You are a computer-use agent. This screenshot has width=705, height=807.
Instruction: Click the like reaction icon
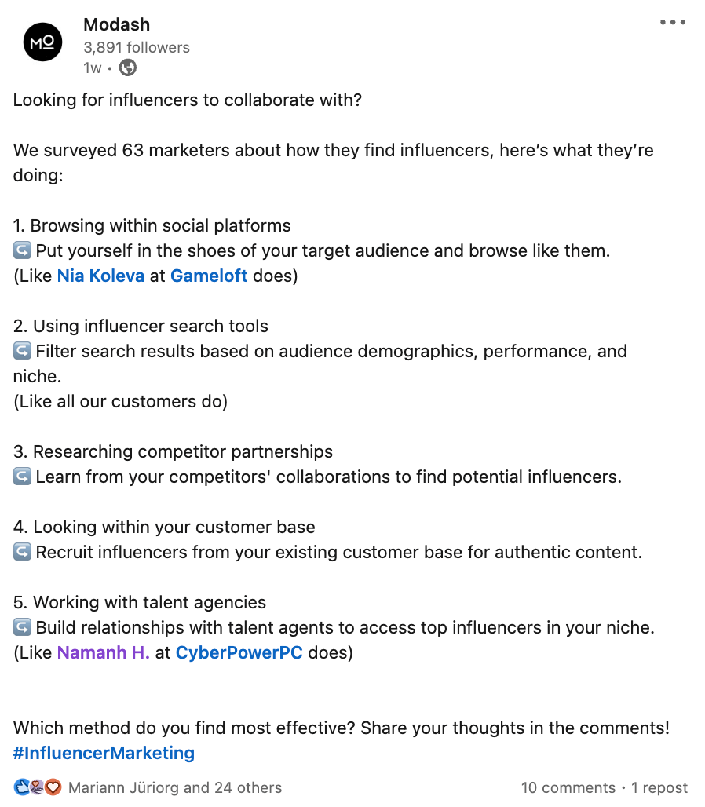(22, 787)
